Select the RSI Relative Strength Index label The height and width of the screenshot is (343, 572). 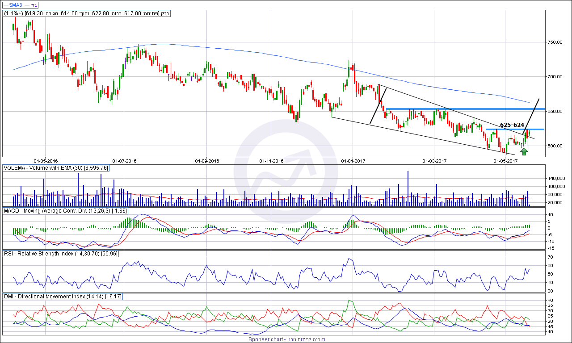tap(60, 254)
